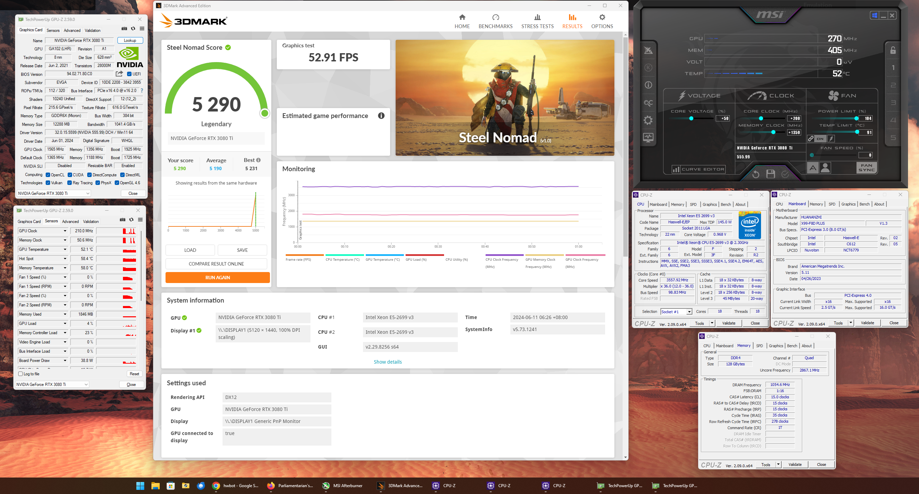919x494 pixels.
Task: Toggle CUDA checkbox in GPU-Z
Action: tap(70, 175)
